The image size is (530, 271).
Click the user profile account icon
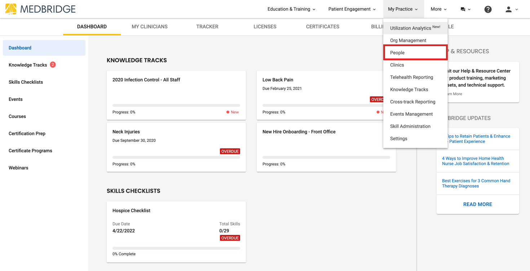point(508,9)
